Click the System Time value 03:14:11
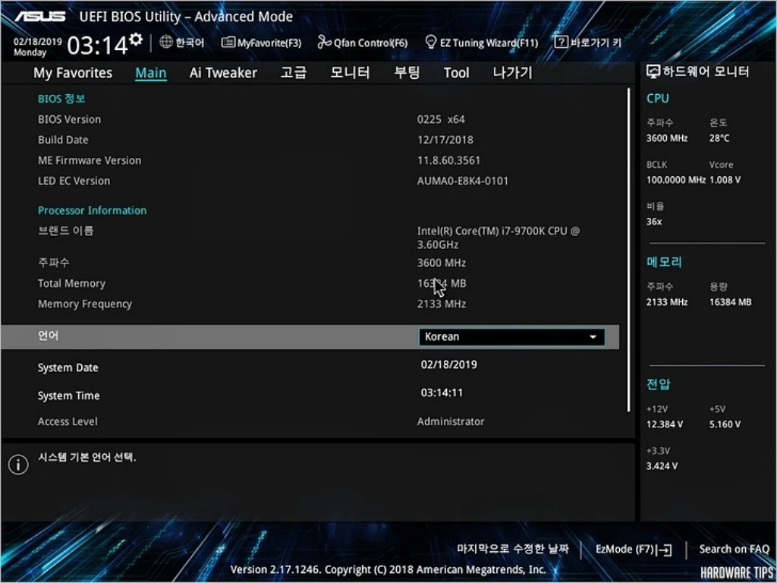 pos(442,392)
